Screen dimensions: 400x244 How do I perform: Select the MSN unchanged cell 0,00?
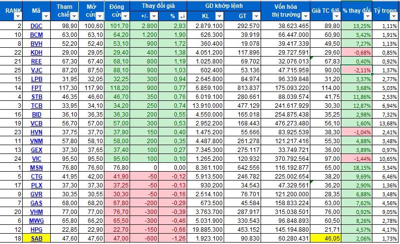point(173,168)
